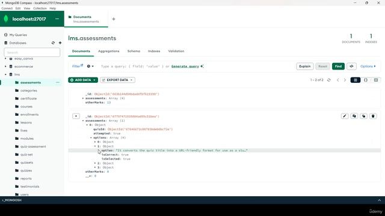Open the EXPORT DATA dropdown
Image resolution: width=385 pixels, height=216 pixels.
tap(118, 80)
